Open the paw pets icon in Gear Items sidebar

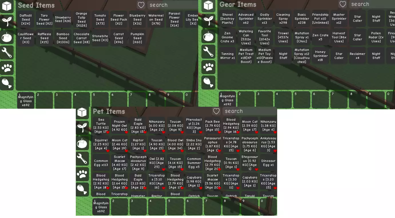click(208, 67)
